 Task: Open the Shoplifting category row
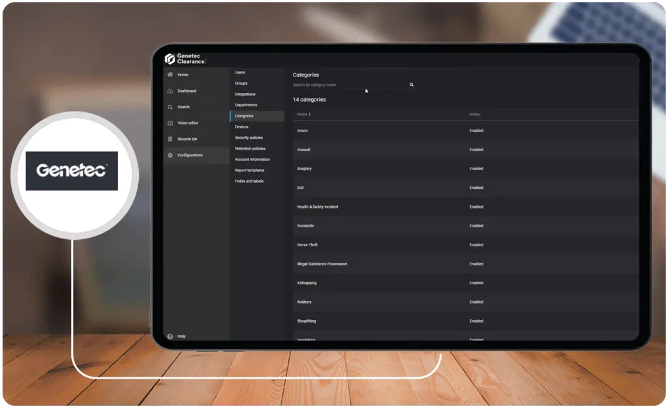[466, 321]
